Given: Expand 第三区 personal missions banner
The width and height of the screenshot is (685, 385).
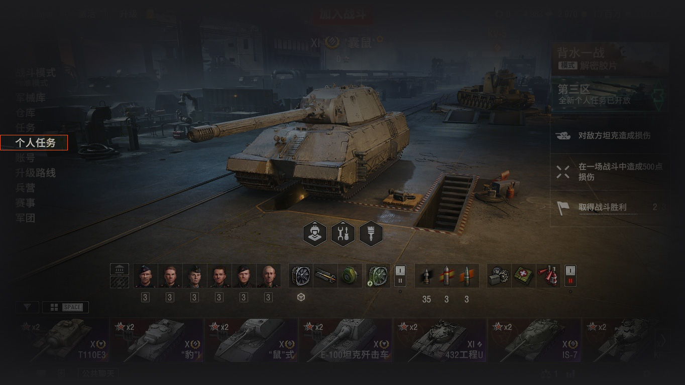Looking at the screenshot, I should (610, 94).
